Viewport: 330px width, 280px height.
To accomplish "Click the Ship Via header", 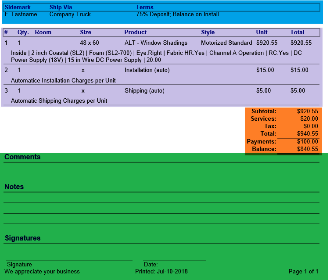I will click(x=61, y=7).
